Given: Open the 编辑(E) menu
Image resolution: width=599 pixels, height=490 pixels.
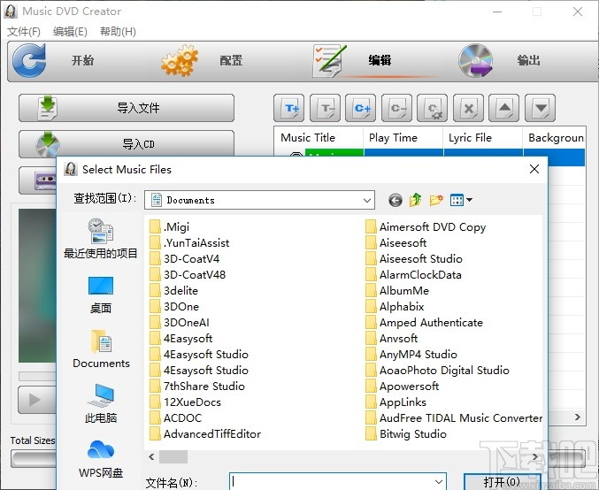Looking at the screenshot, I should (x=70, y=31).
